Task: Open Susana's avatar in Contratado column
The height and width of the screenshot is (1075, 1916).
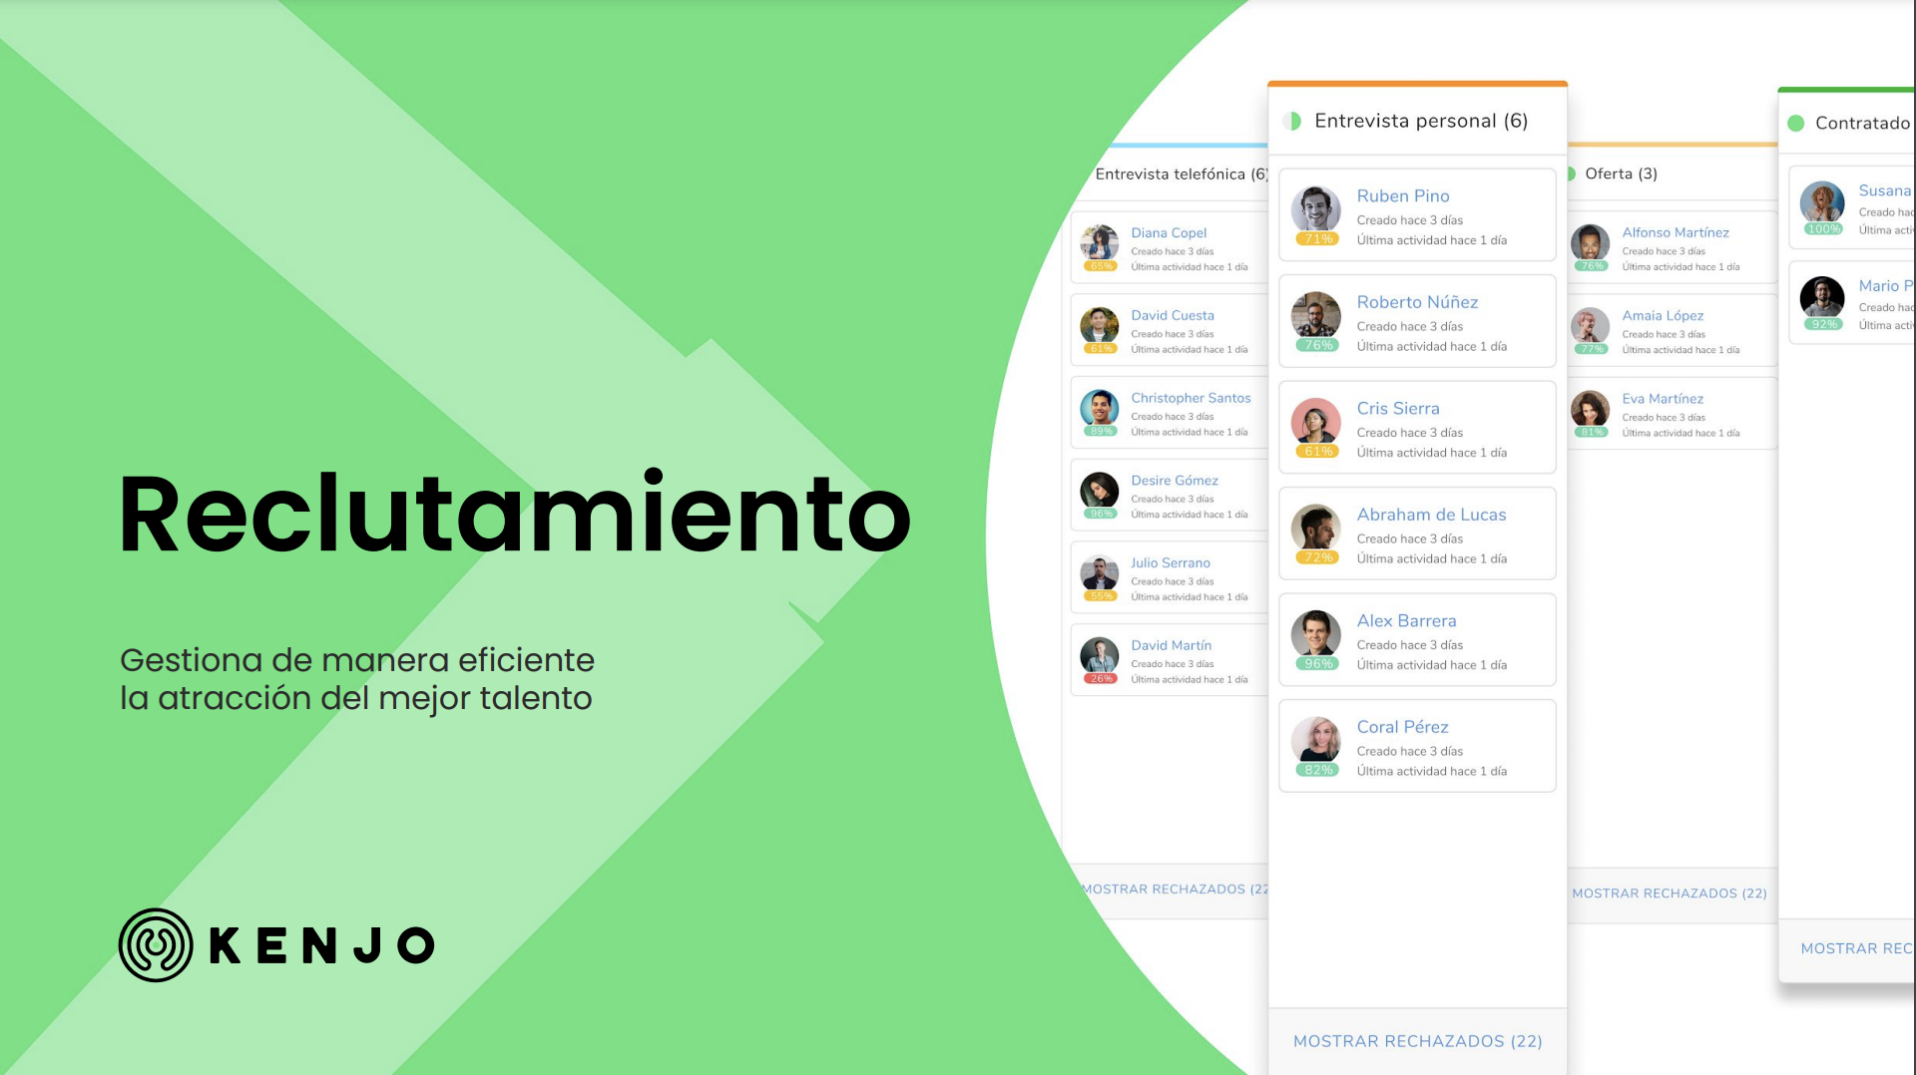Action: [1822, 203]
